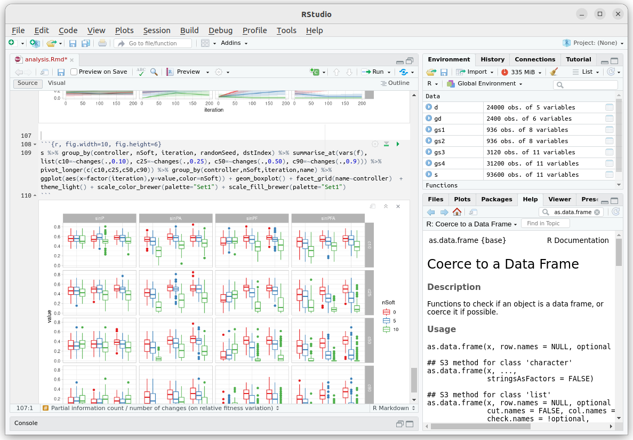This screenshot has width=633, height=440.
Task: Refresh Help topic icon
Action: point(615,211)
